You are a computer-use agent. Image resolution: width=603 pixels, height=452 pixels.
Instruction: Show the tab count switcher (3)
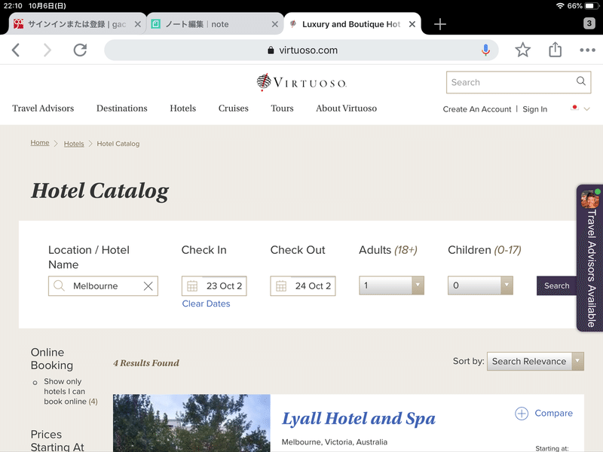click(x=589, y=23)
